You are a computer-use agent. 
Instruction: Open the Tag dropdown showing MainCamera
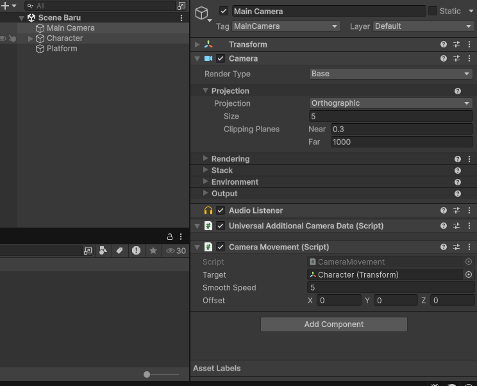tap(286, 26)
